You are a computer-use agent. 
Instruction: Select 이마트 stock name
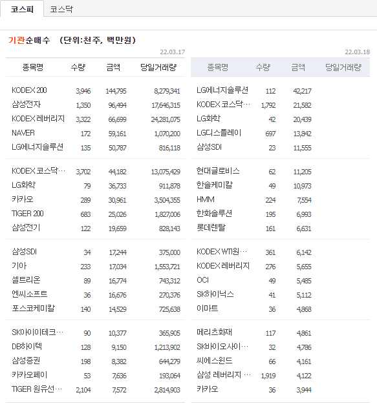(x=208, y=309)
